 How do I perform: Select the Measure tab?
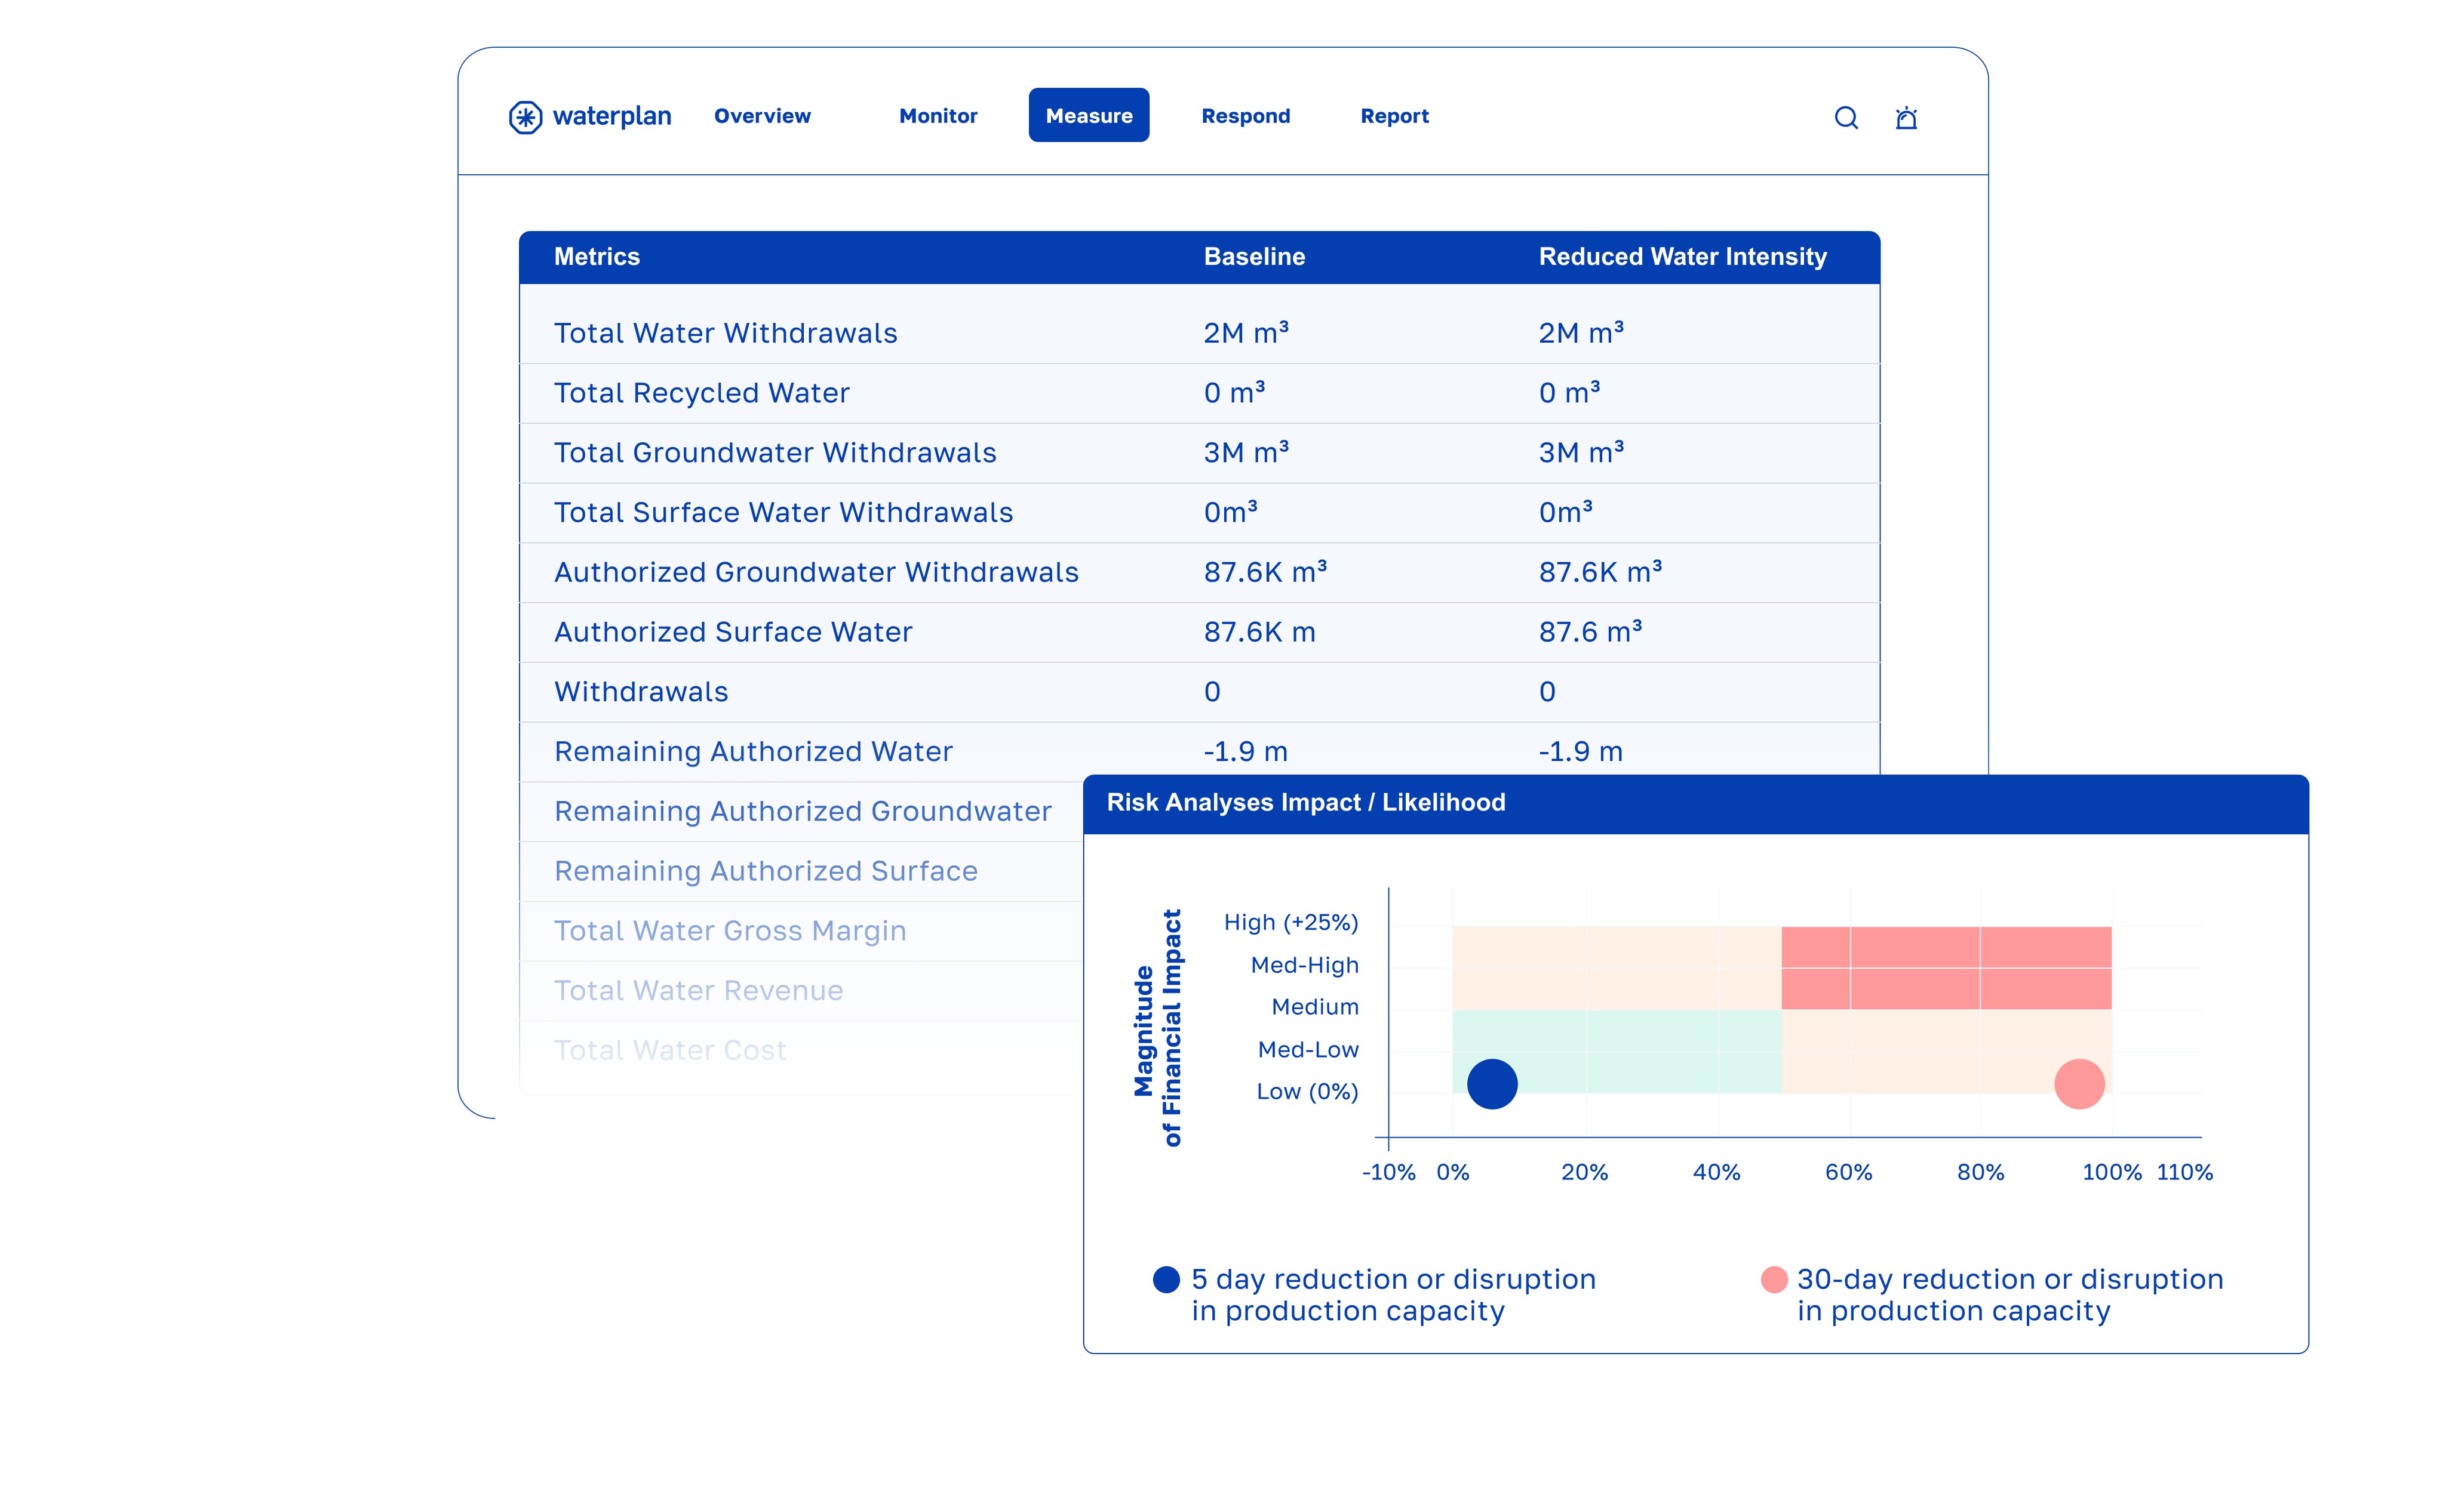1089,116
